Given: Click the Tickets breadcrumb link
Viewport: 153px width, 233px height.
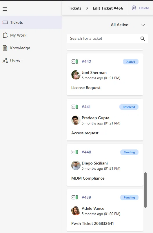Looking at the screenshot, I should click(75, 8).
